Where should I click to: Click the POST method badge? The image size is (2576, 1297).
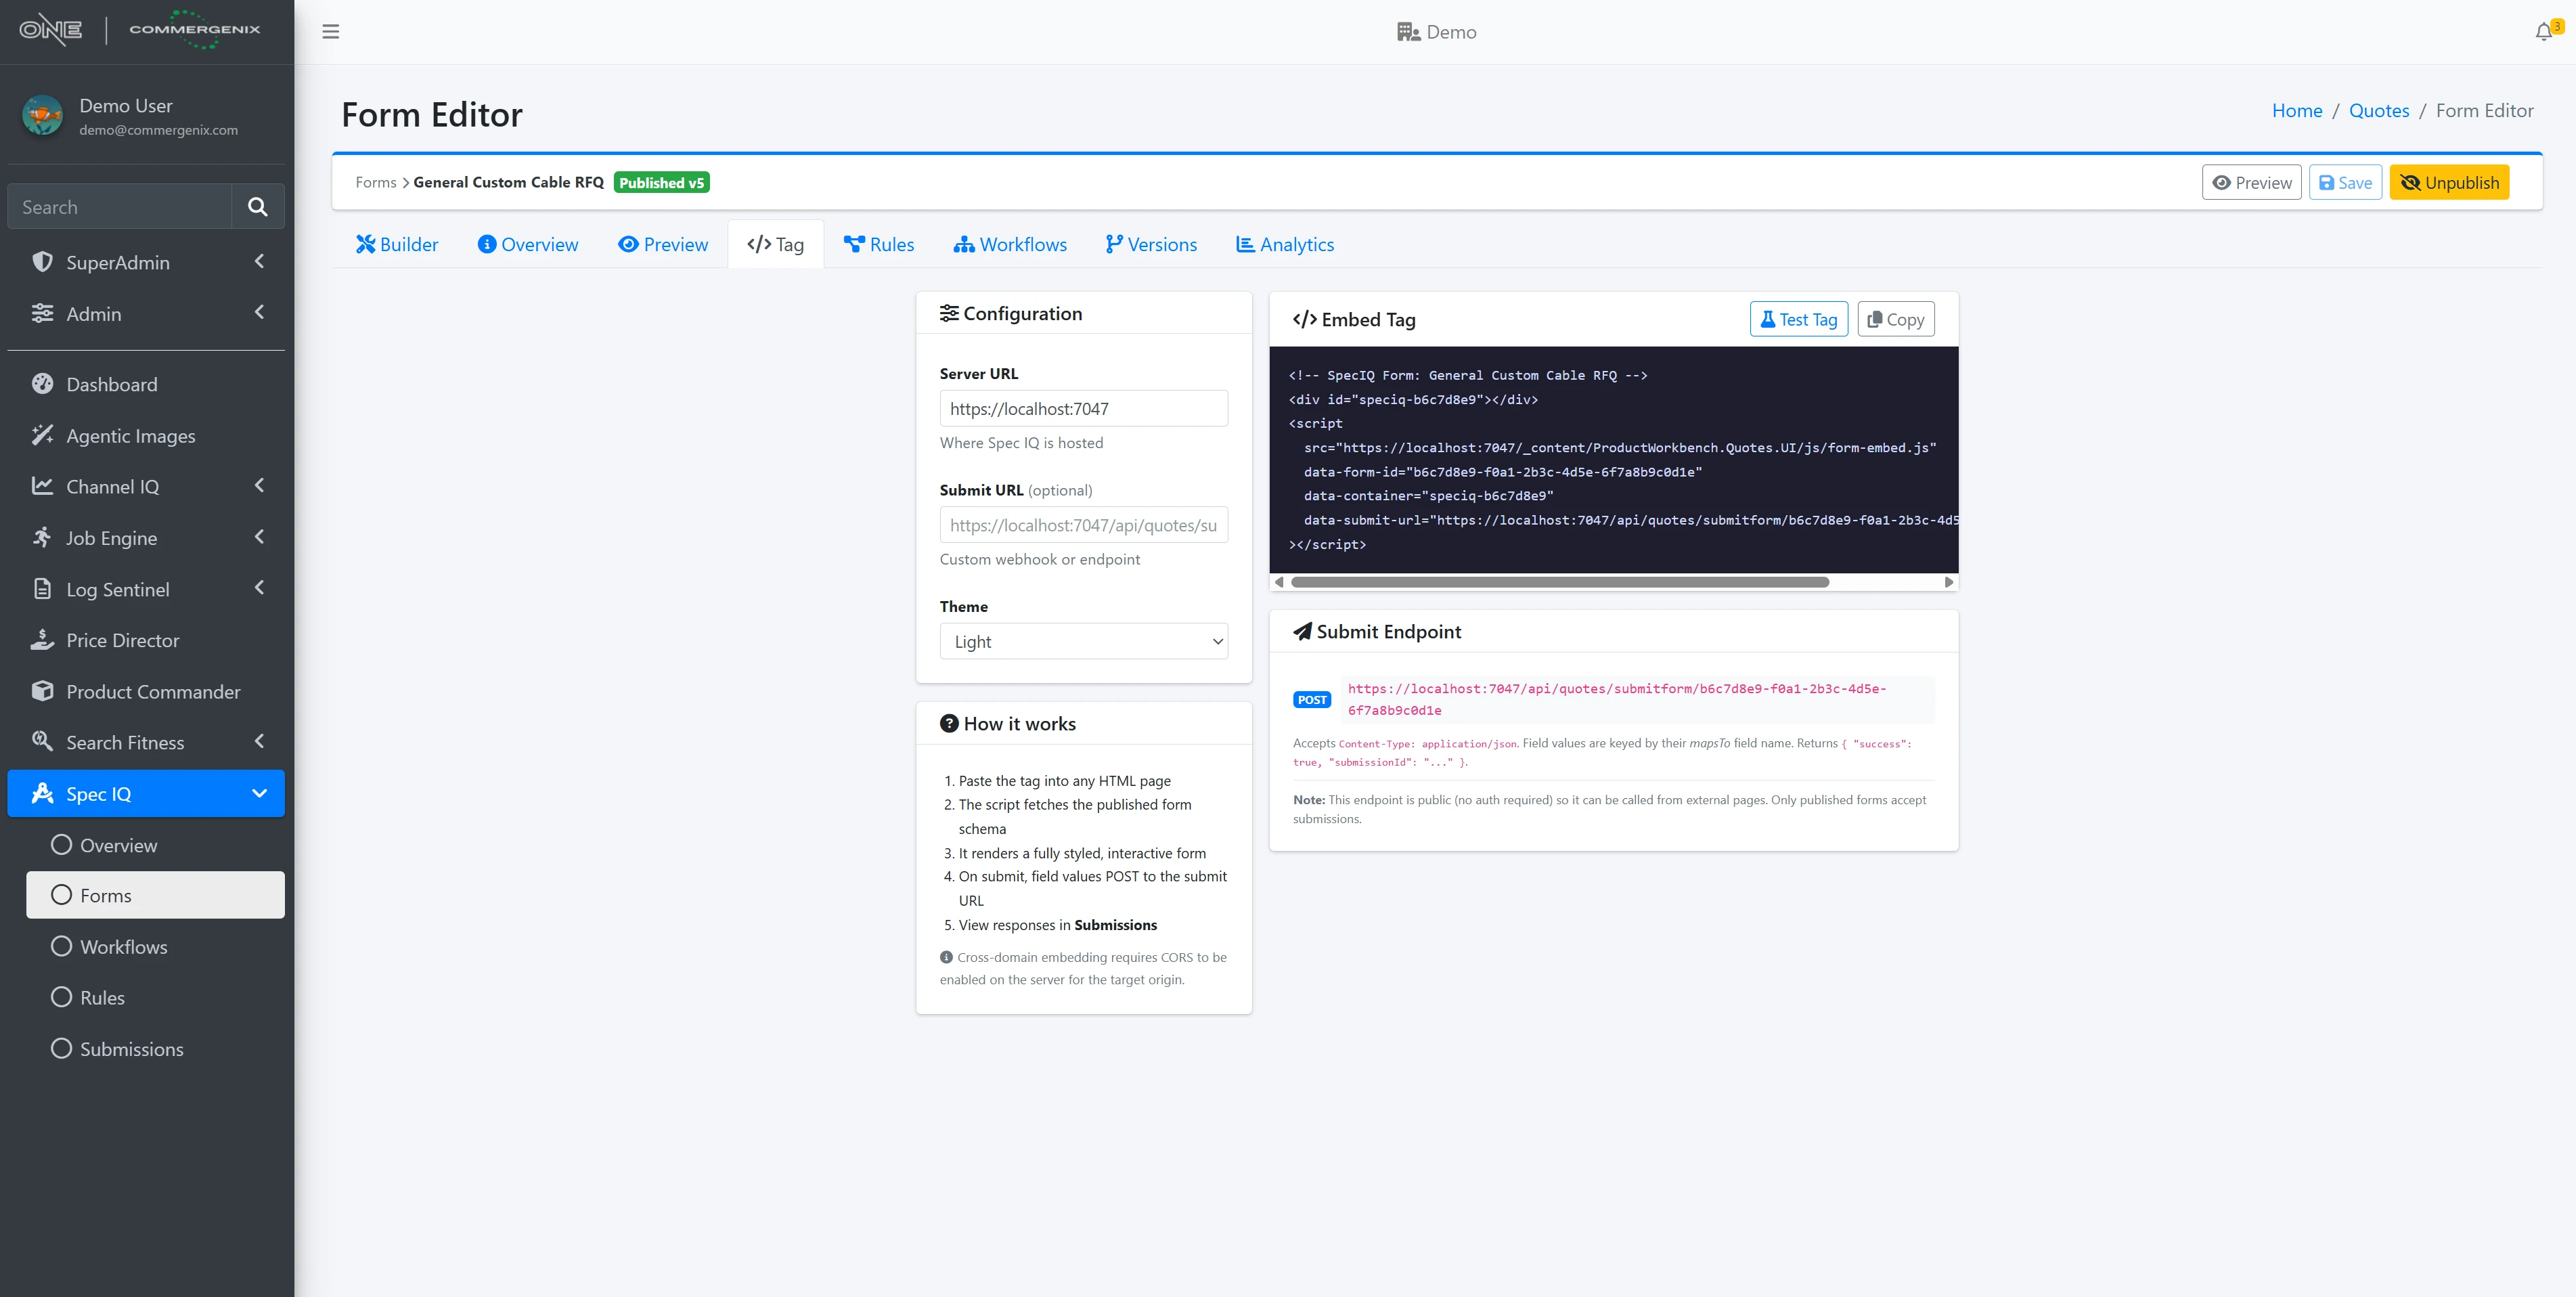click(1312, 700)
